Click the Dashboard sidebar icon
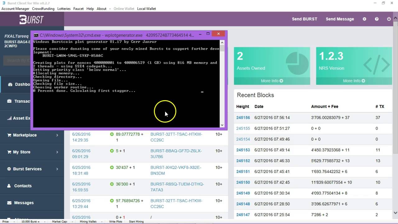Image resolution: width=398 pixels, height=224 pixels. 10,84
